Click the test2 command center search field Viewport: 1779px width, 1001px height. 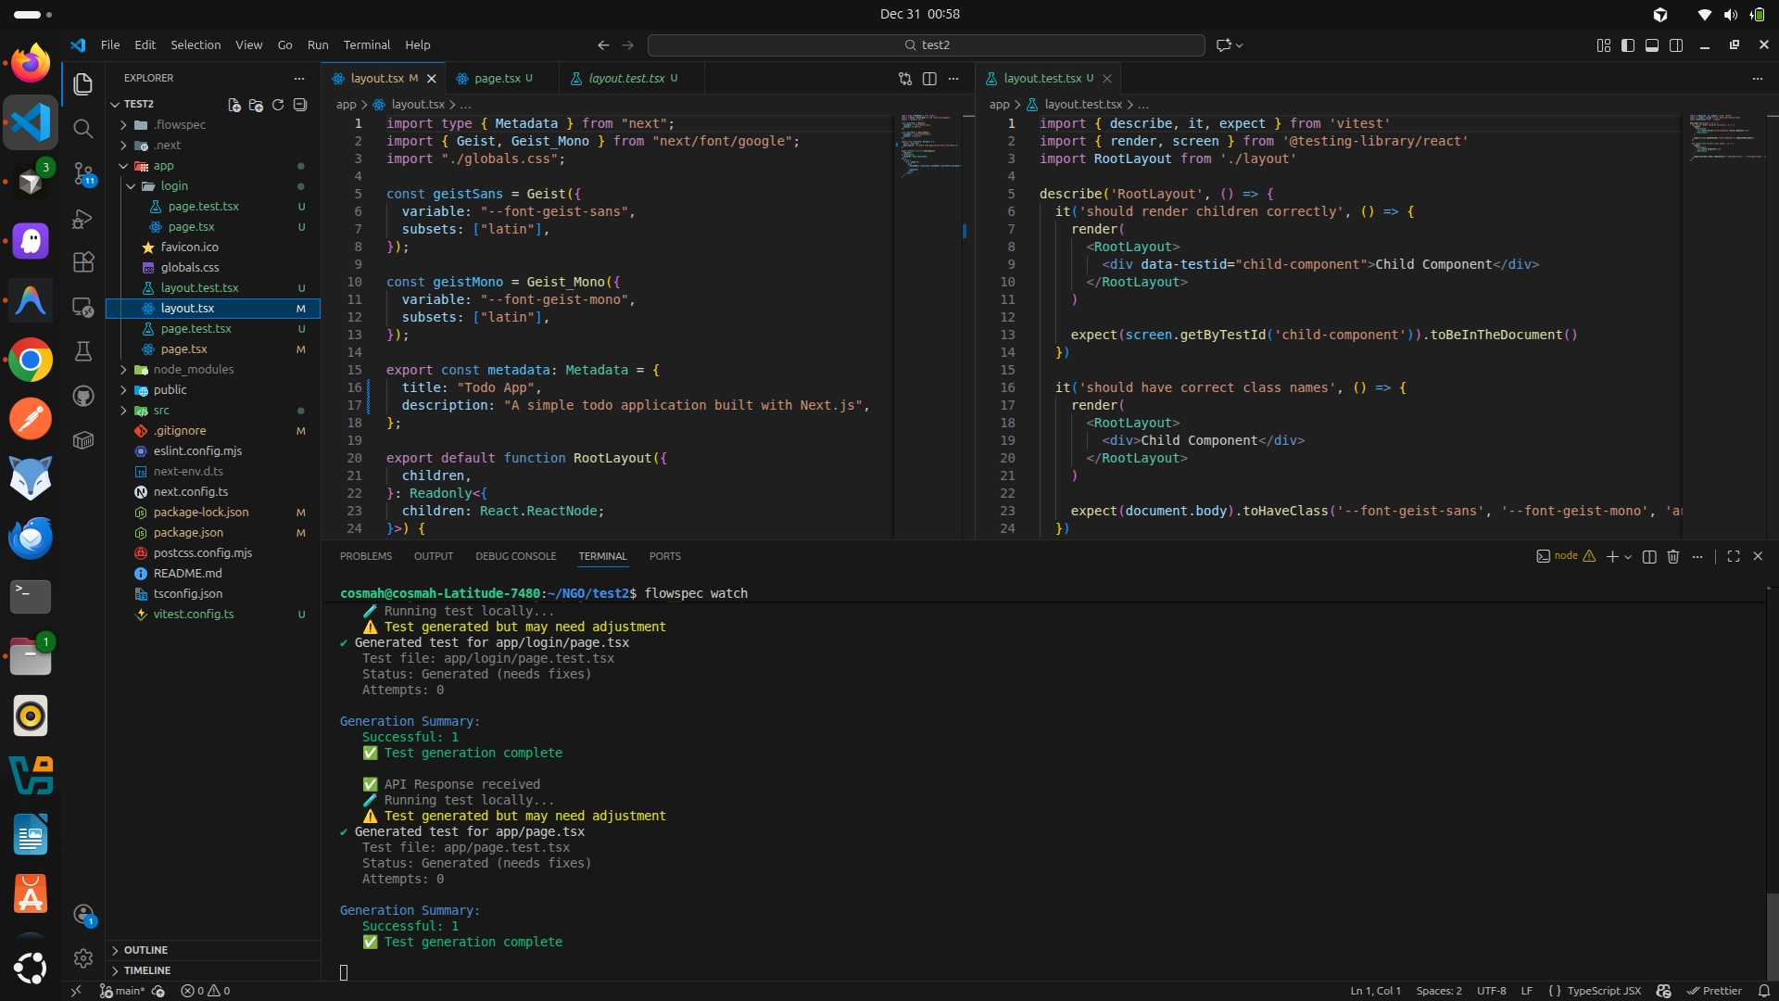(927, 45)
